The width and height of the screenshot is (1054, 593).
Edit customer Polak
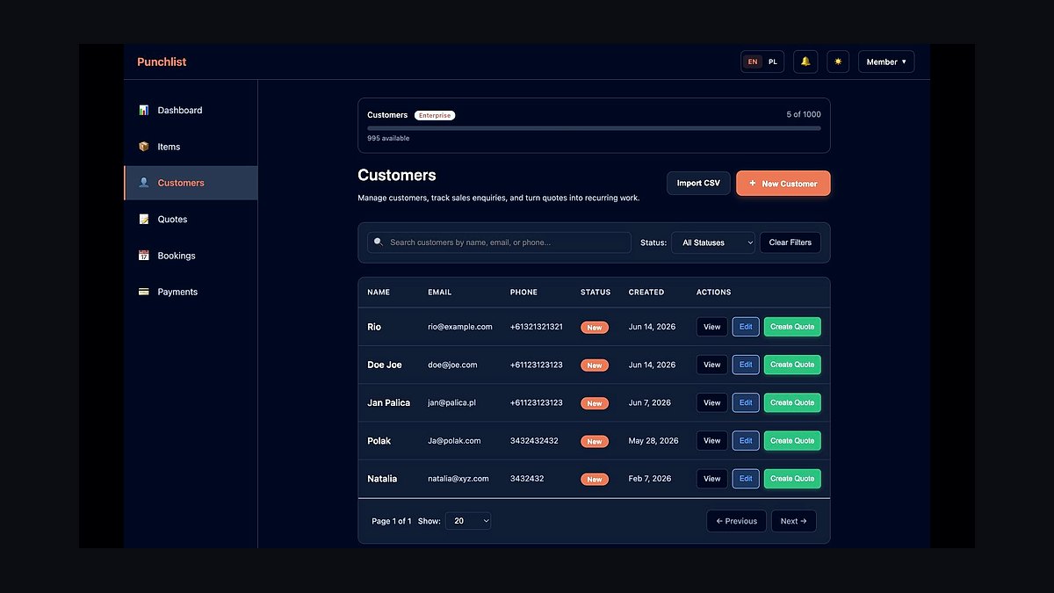746,441
